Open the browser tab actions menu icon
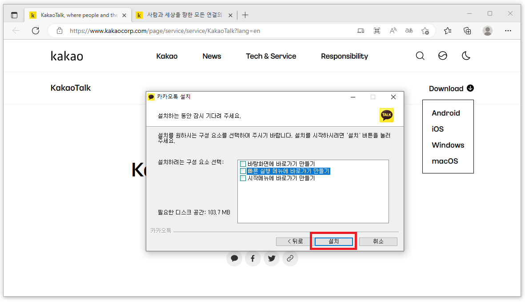 click(x=14, y=15)
